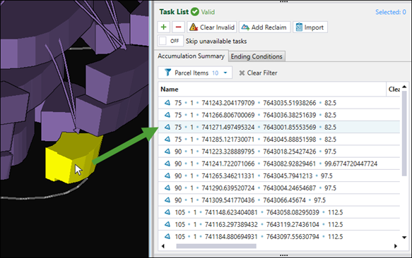The height and width of the screenshot is (258, 412).
Task: Click the Name column header
Action: (x=272, y=89)
